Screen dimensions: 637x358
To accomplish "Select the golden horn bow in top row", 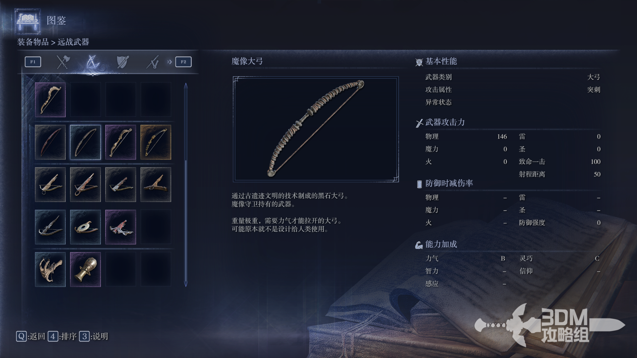I will point(50,100).
